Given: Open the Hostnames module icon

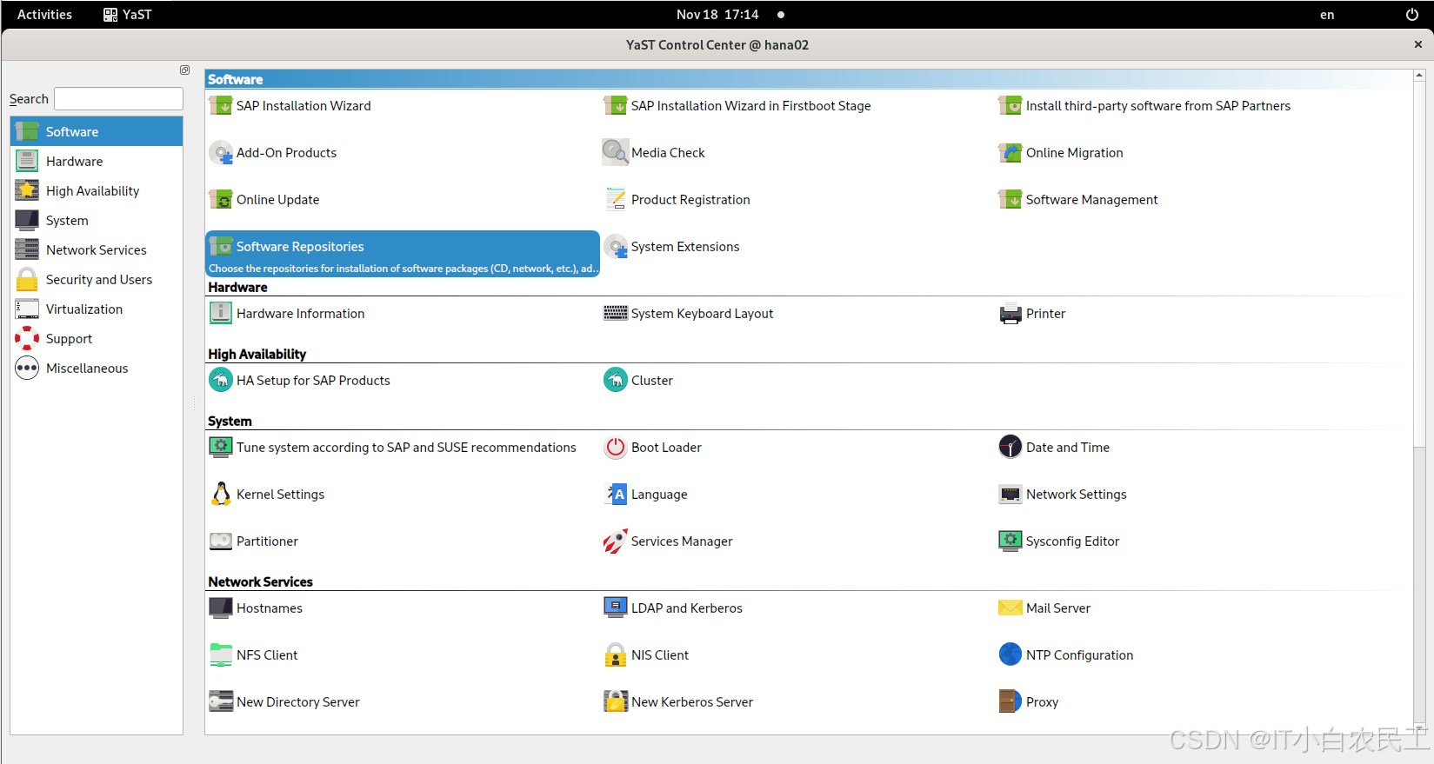Looking at the screenshot, I should click(x=221, y=608).
